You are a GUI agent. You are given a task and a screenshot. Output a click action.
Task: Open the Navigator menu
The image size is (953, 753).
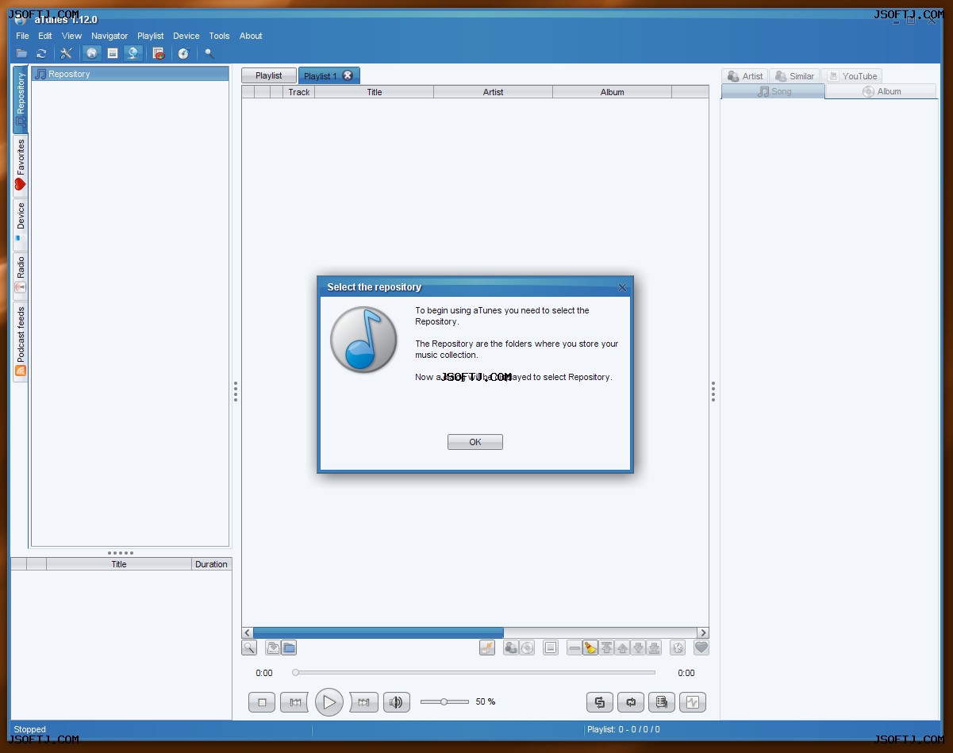pyautogui.click(x=110, y=36)
